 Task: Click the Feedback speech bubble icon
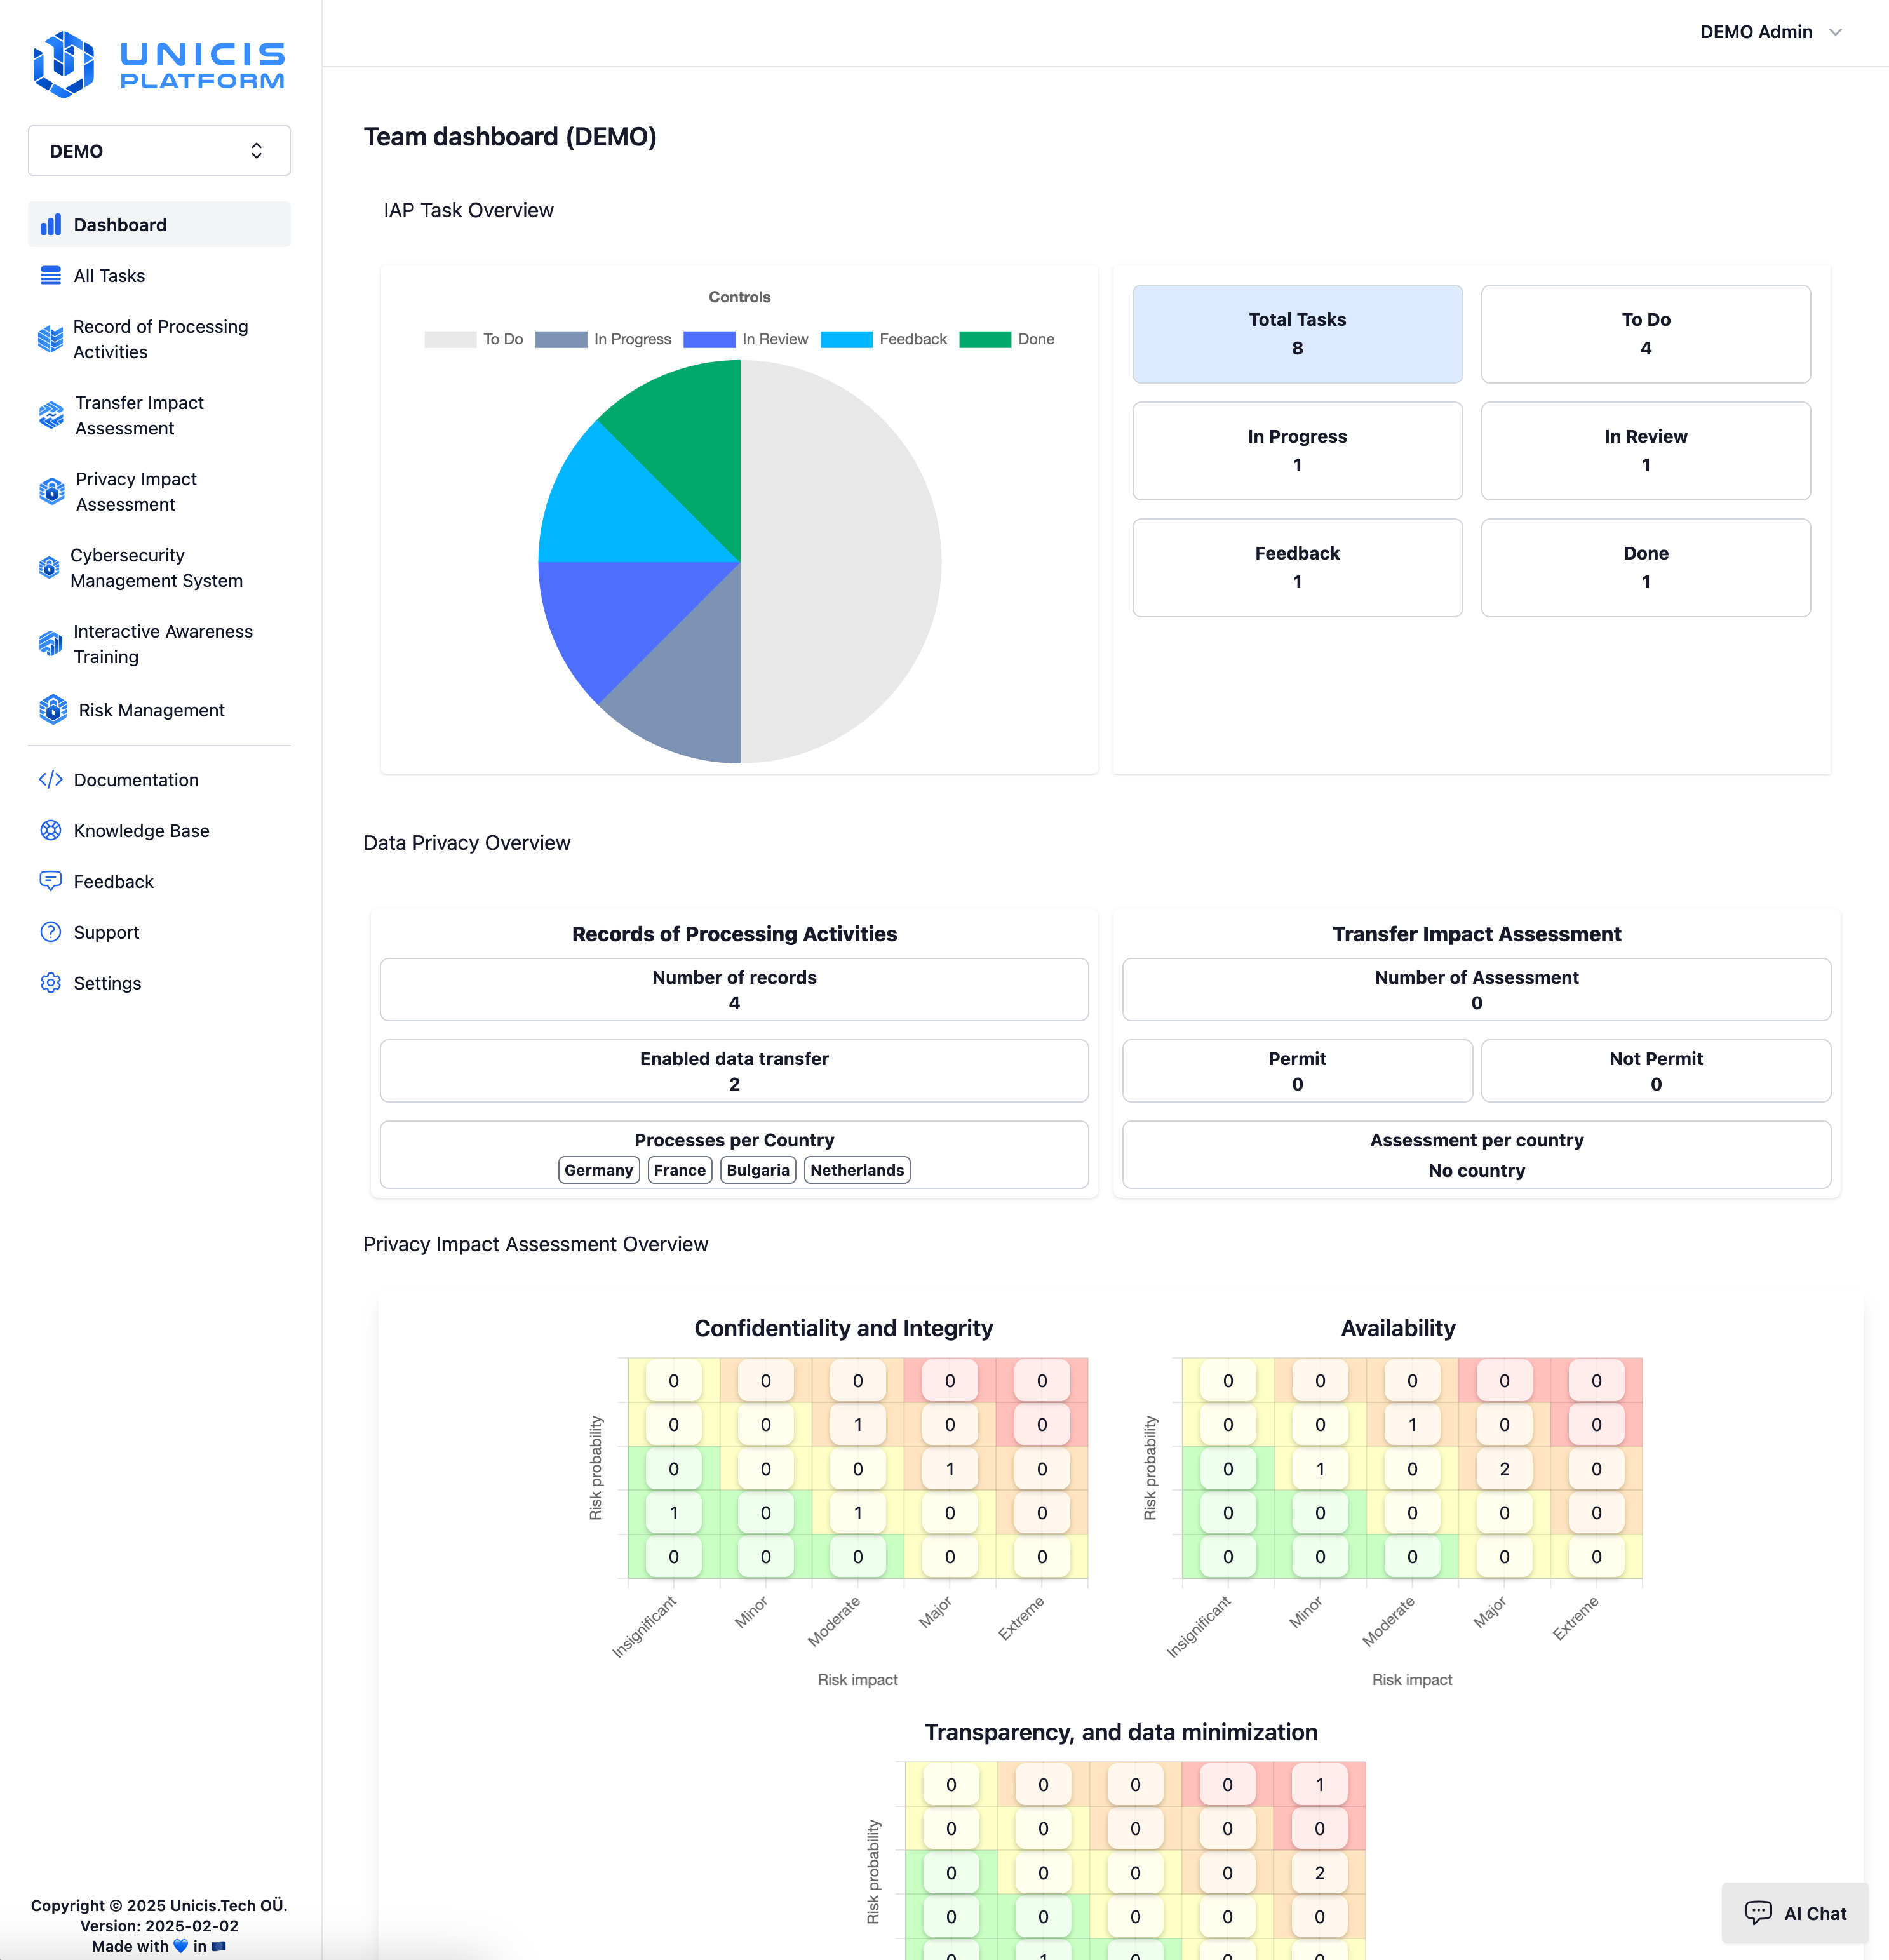pos(51,881)
